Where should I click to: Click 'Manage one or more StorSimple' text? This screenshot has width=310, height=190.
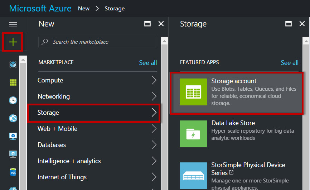[250, 181]
